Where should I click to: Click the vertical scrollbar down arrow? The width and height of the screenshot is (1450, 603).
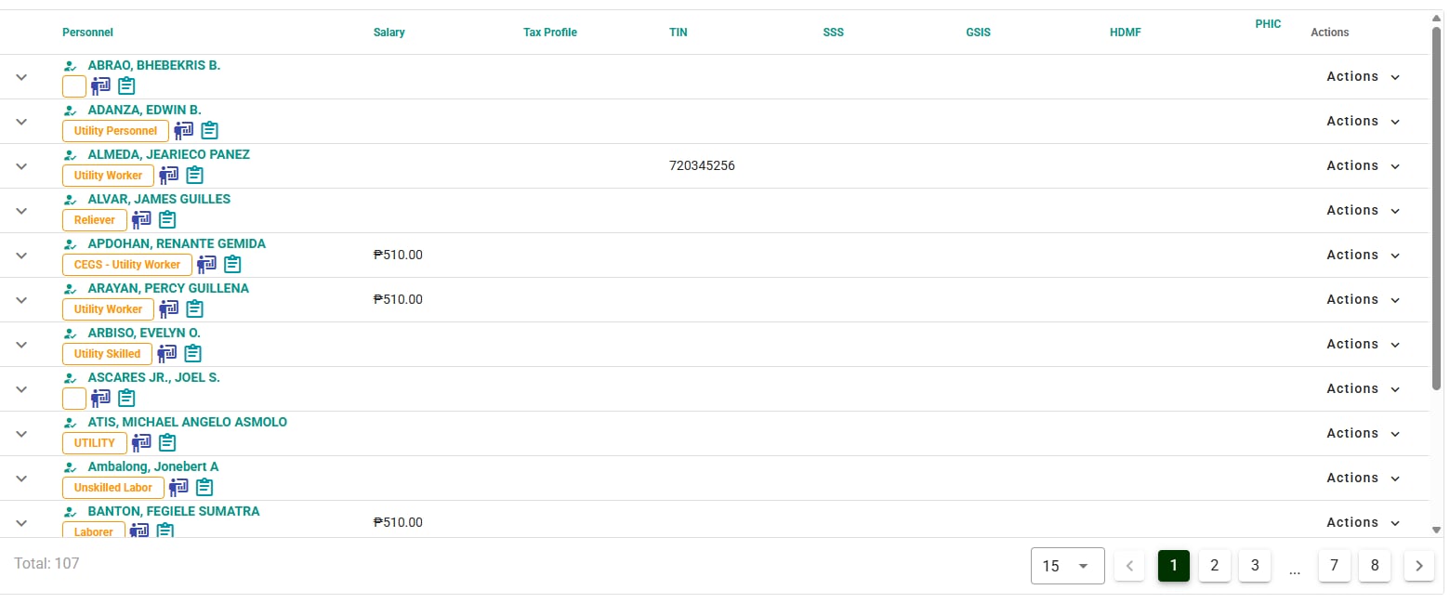click(x=1436, y=530)
